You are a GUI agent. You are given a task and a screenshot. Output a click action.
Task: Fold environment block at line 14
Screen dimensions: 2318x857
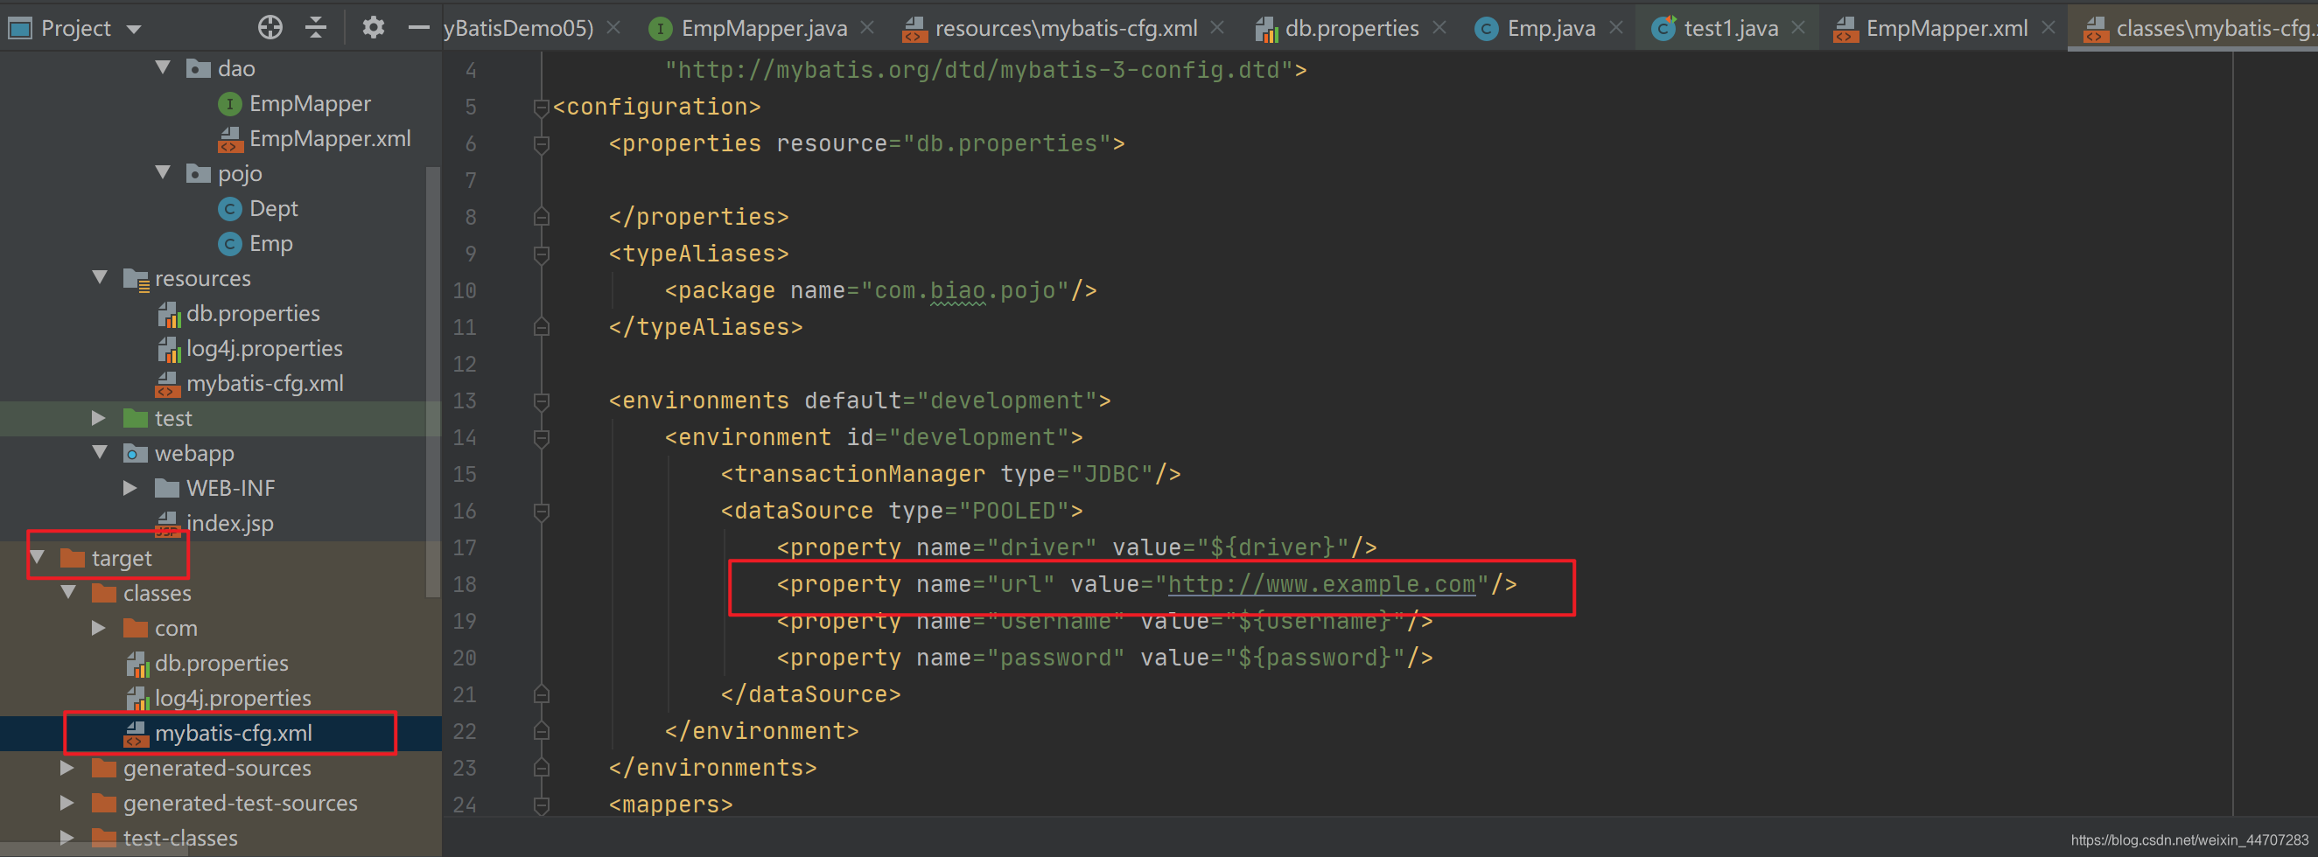[x=542, y=438]
